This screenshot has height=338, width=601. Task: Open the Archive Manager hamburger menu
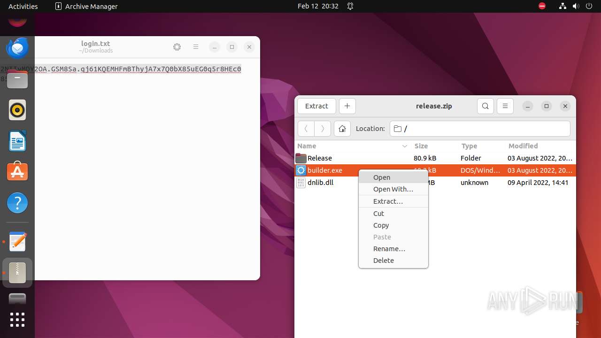505,106
